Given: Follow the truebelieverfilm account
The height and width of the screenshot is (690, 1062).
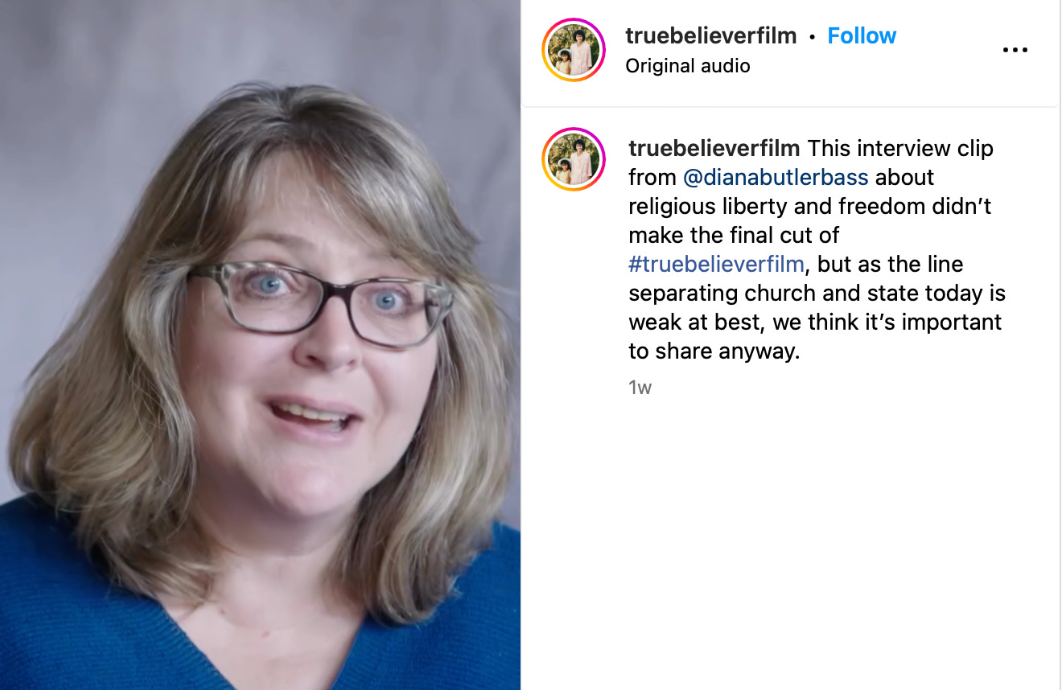Looking at the screenshot, I should point(862,35).
